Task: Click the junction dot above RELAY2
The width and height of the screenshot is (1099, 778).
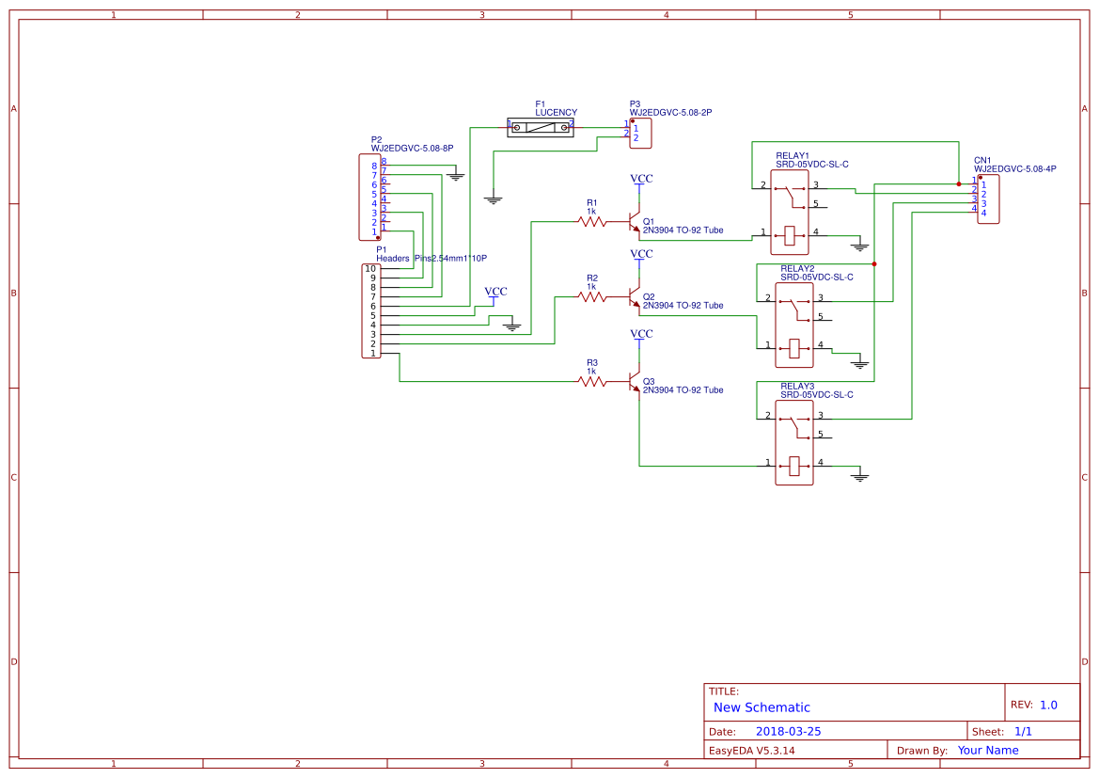Action: (874, 263)
